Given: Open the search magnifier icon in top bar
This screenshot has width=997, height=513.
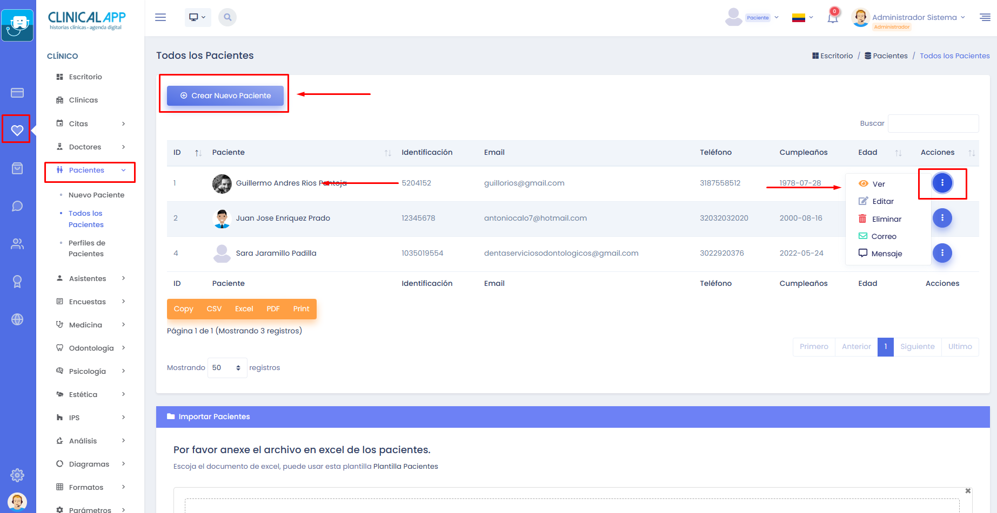Looking at the screenshot, I should tap(227, 17).
